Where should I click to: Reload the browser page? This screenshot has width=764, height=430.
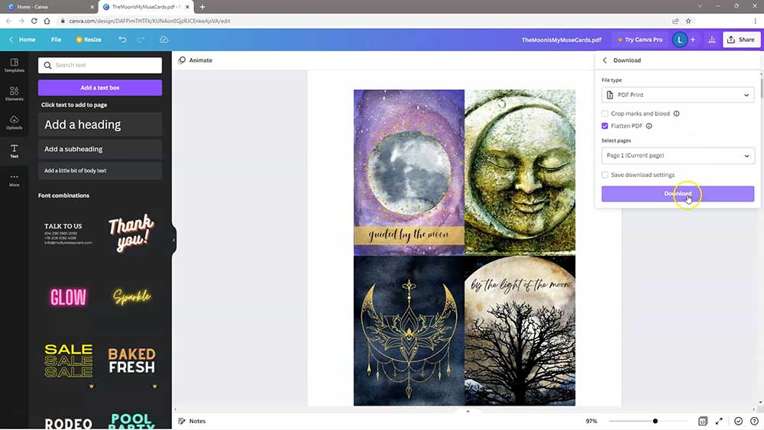coord(34,21)
